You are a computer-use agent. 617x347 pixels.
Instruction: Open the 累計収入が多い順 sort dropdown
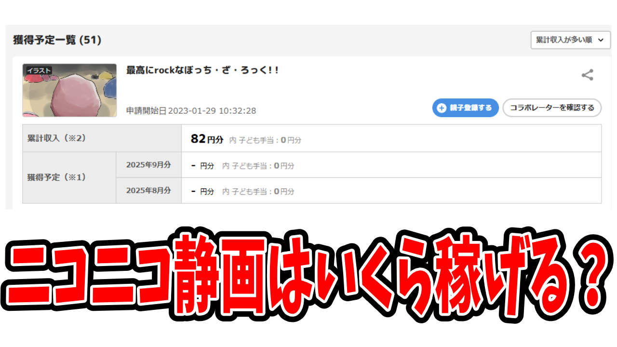pos(565,40)
